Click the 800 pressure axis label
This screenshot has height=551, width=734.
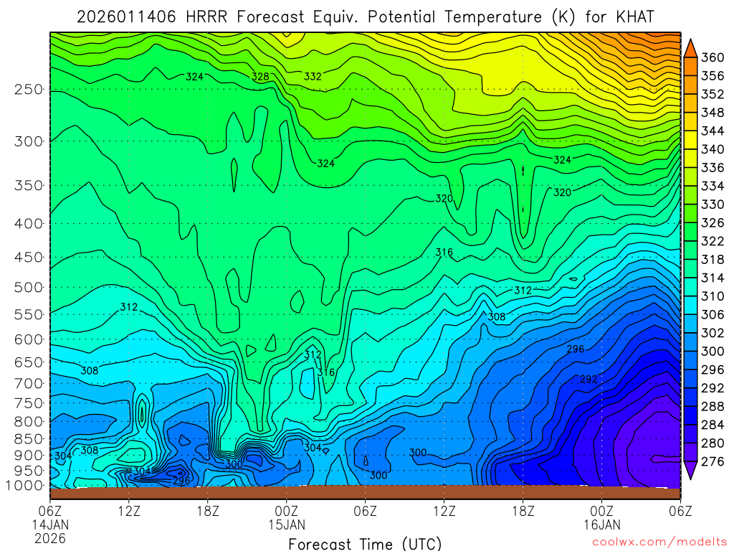(29, 421)
